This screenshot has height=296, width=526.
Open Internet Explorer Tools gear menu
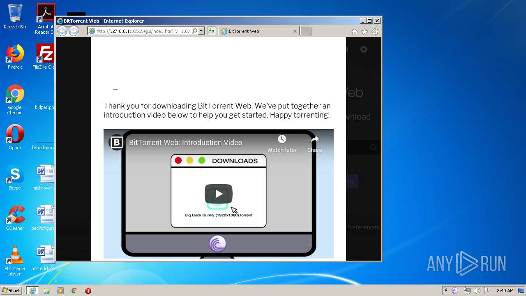click(x=375, y=32)
